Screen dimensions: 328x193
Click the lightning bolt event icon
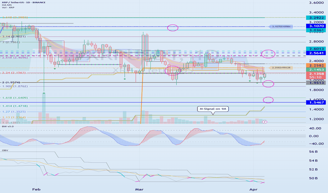tap(265, 122)
